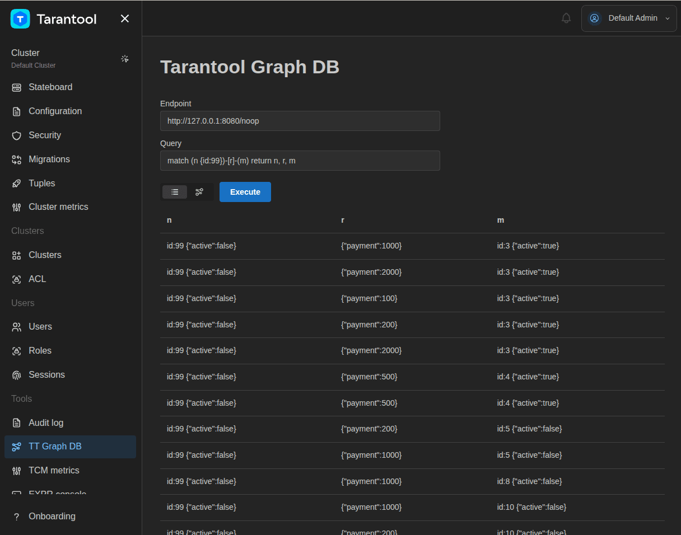681x535 pixels.
Task: Switch to table list view
Action: (x=175, y=192)
